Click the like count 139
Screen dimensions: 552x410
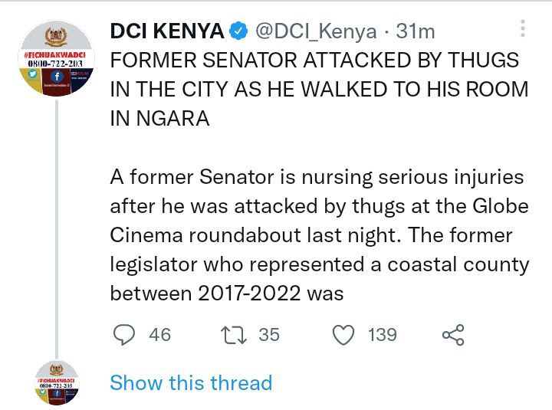382,335
